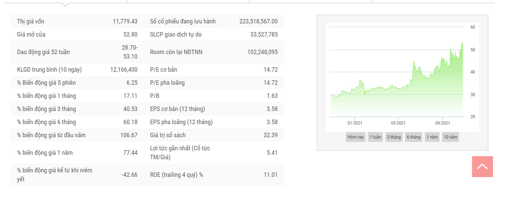Switch chart to 1 tuần range
This screenshot has width=505, height=198.
(x=375, y=137)
